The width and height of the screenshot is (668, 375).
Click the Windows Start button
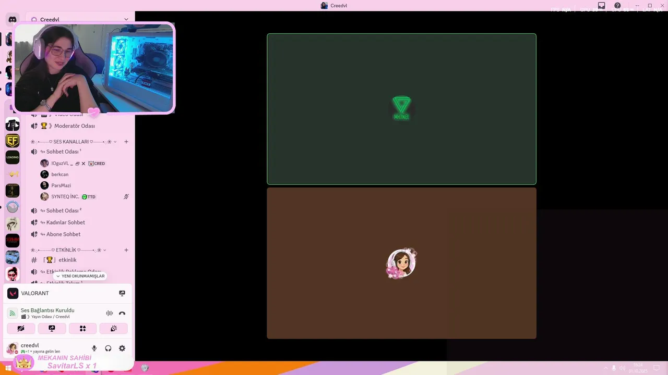[x=8, y=368]
